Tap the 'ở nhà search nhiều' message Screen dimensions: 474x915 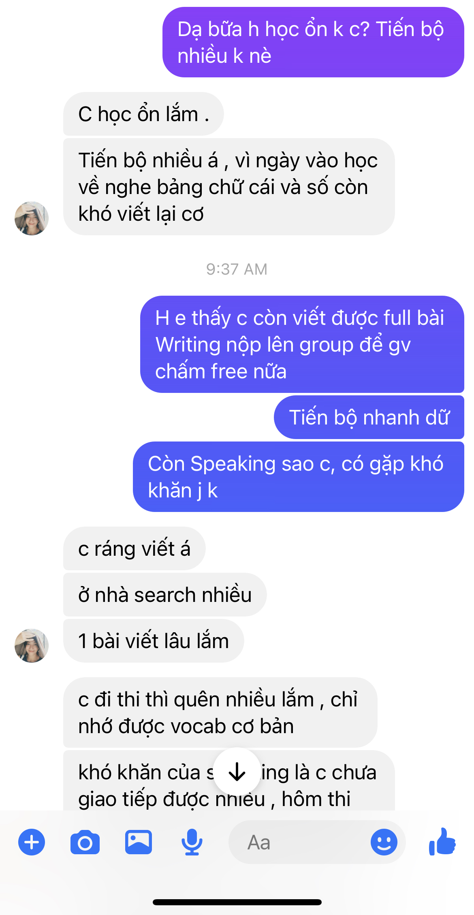[x=165, y=595]
